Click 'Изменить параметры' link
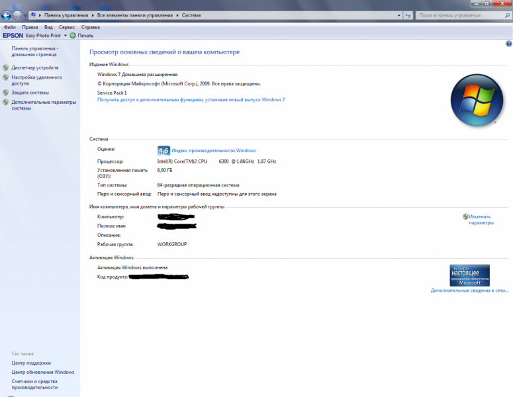 [481, 220]
